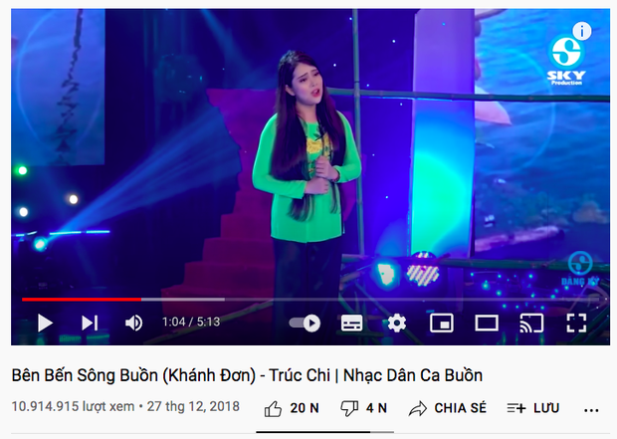Click the ĐĂNG KÝ subscribe watermark
The height and width of the screenshot is (439, 617).
(x=580, y=268)
